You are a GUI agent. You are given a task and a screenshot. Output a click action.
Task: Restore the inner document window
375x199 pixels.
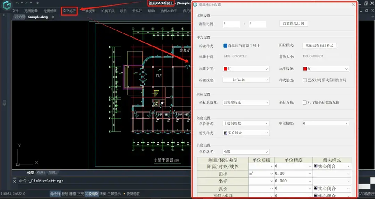(367, 10)
